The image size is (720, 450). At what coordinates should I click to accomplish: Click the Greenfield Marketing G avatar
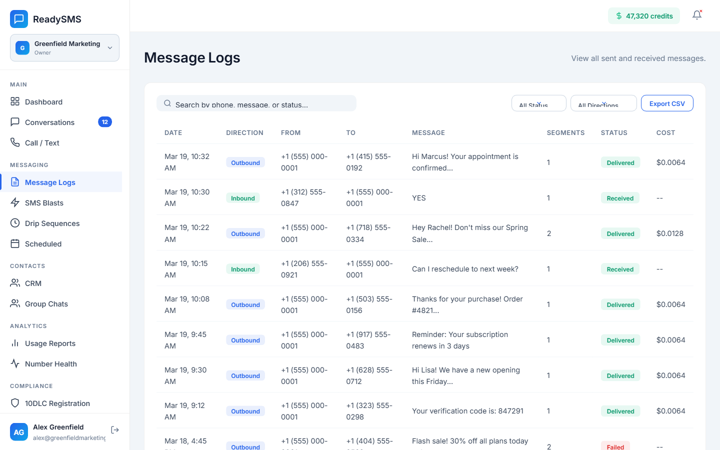[x=22, y=47]
